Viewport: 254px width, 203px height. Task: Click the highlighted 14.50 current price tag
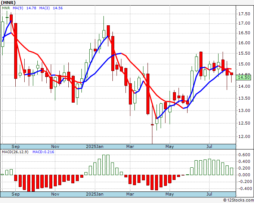click(244, 77)
